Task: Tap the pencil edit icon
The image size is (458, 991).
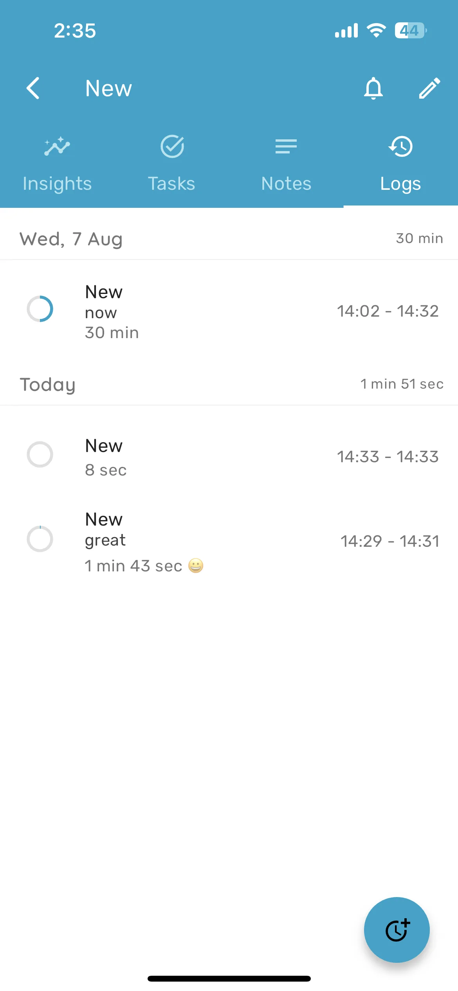Action: pos(429,88)
